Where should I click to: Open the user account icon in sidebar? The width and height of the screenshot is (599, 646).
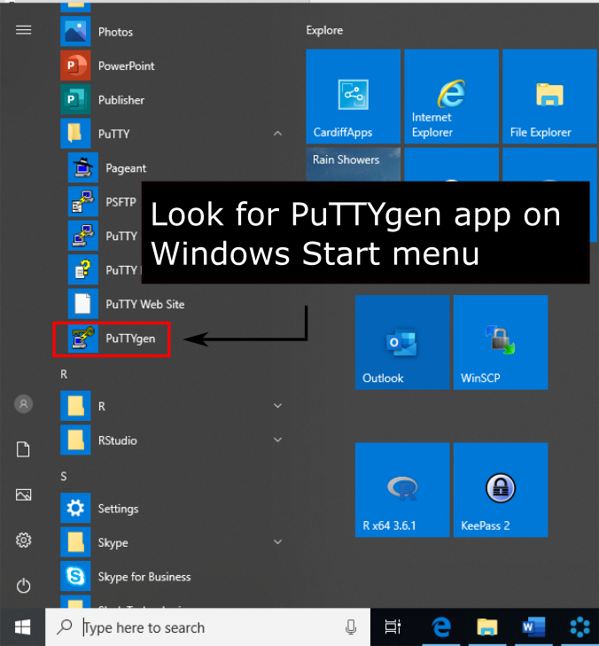point(24,404)
